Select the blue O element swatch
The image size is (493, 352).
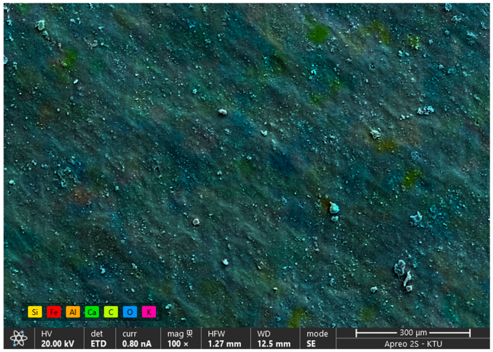coord(130,312)
